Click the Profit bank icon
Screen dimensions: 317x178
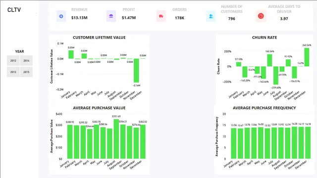coord(111,16)
